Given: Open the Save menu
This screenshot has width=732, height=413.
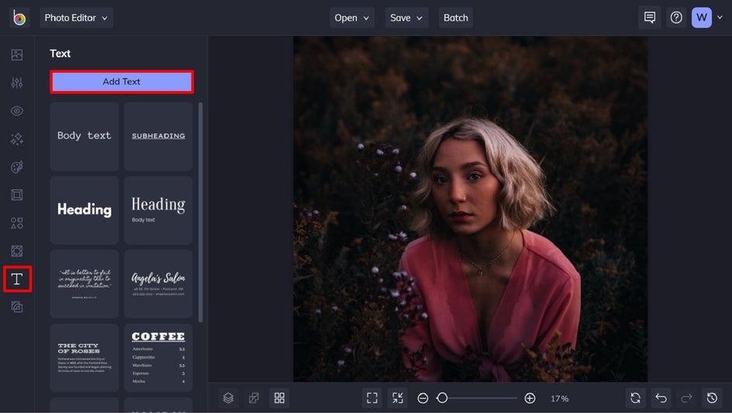Looking at the screenshot, I should click(x=406, y=18).
